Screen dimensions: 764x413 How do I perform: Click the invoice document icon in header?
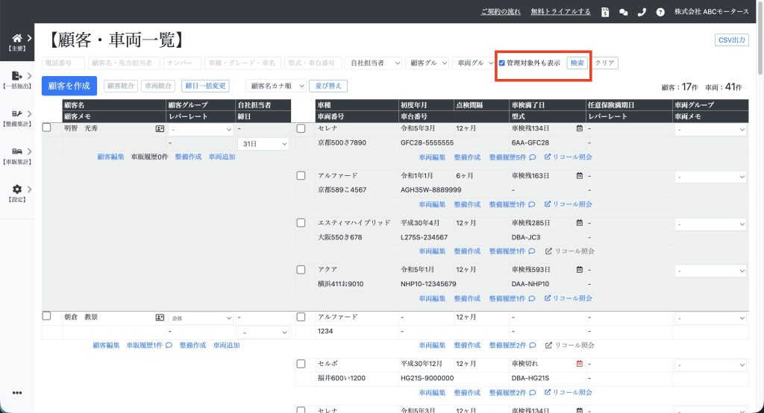click(x=605, y=12)
